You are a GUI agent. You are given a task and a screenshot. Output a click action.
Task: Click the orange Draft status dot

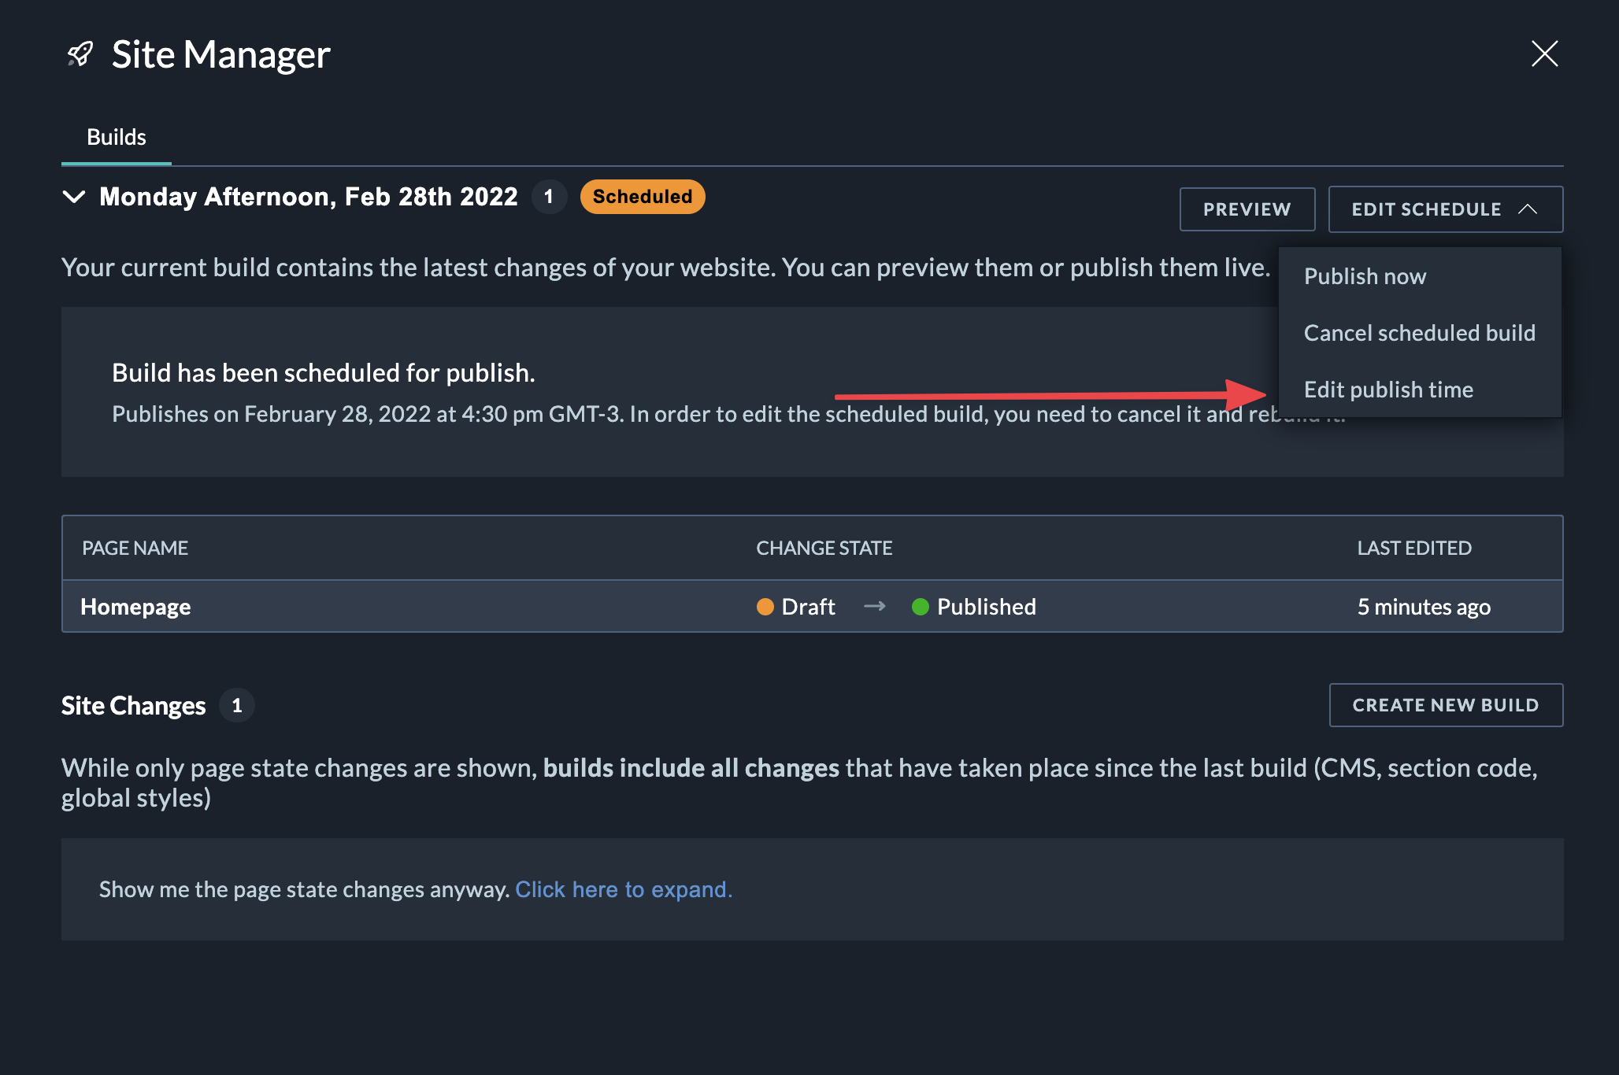click(765, 607)
